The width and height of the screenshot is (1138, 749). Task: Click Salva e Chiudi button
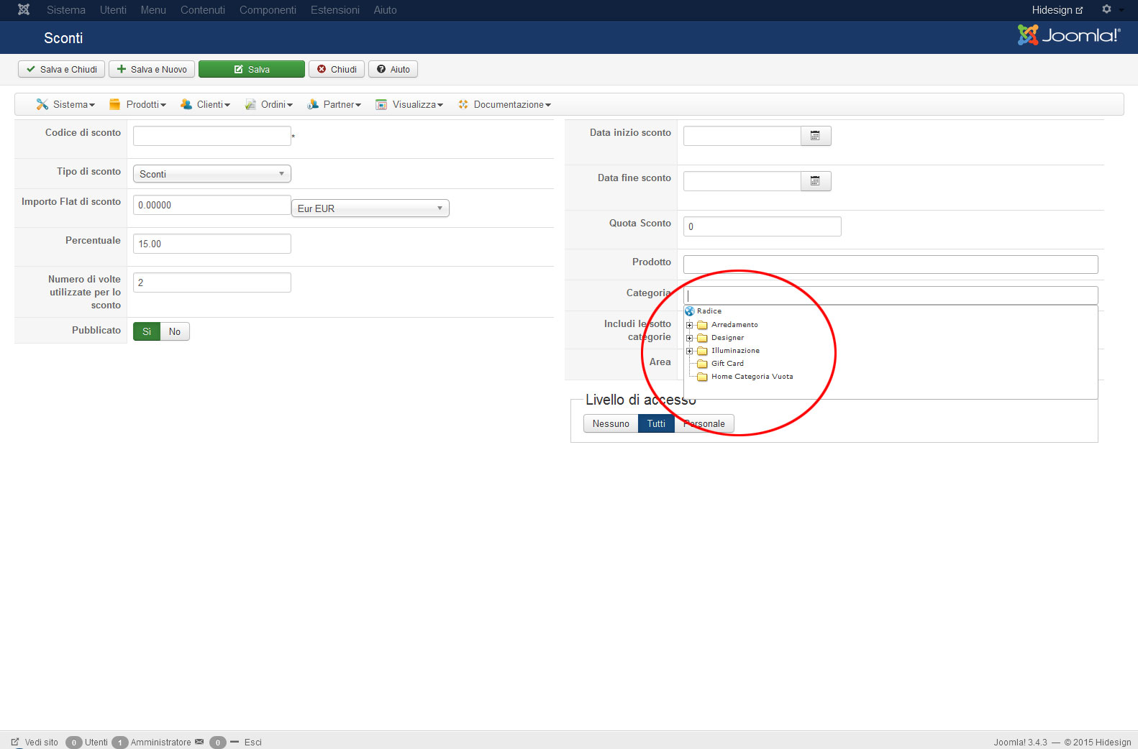[62, 69]
